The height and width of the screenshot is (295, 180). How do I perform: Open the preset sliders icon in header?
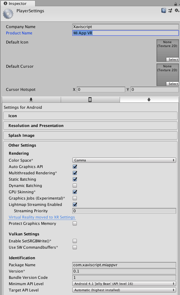pos(170,11)
